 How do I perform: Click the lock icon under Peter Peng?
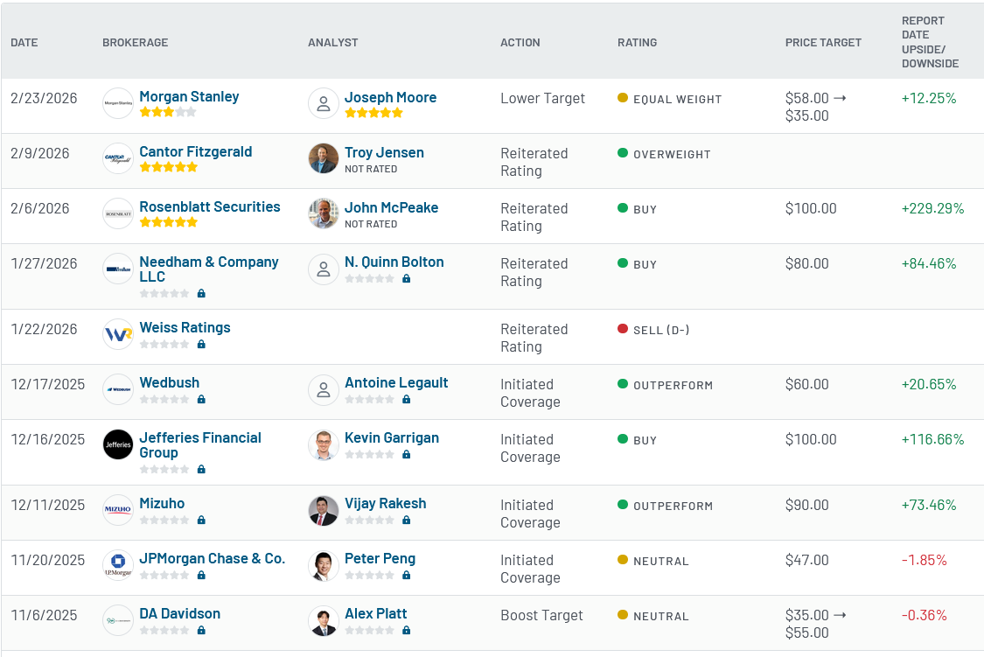(407, 575)
